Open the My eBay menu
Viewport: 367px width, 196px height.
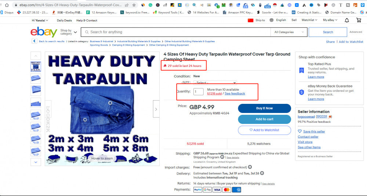(x=330, y=20)
